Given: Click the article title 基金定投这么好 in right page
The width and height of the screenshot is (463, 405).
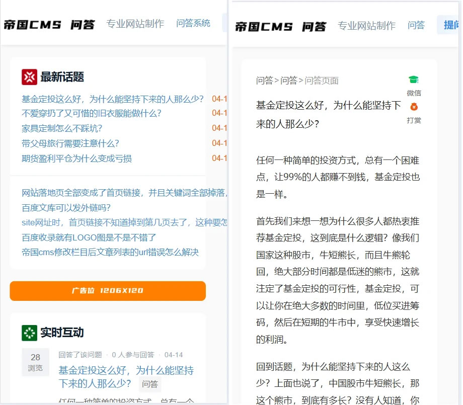Looking at the screenshot, I should coord(328,115).
